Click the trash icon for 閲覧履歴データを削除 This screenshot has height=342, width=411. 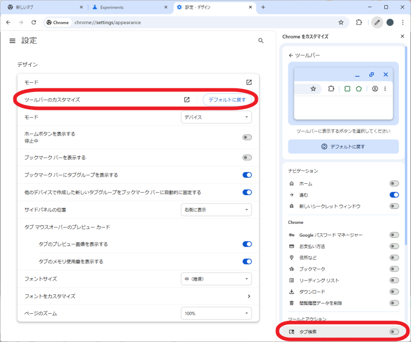click(x=291, y=303)
